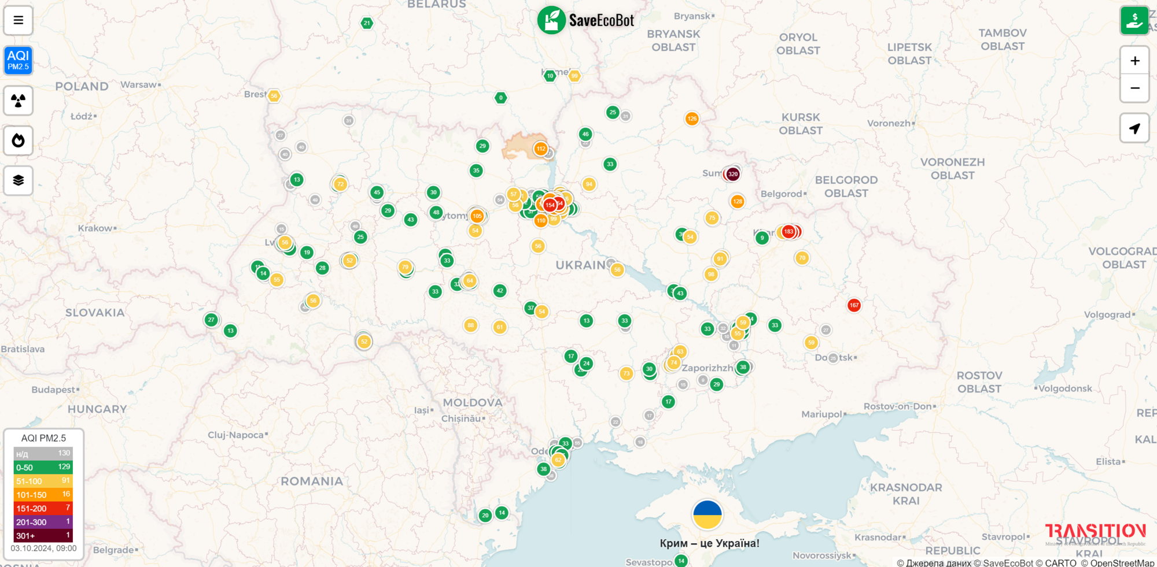Open the orange 128 station marker
This screenshot has height=567, width=1157.
pyautogui.click(x=737, y=201)
